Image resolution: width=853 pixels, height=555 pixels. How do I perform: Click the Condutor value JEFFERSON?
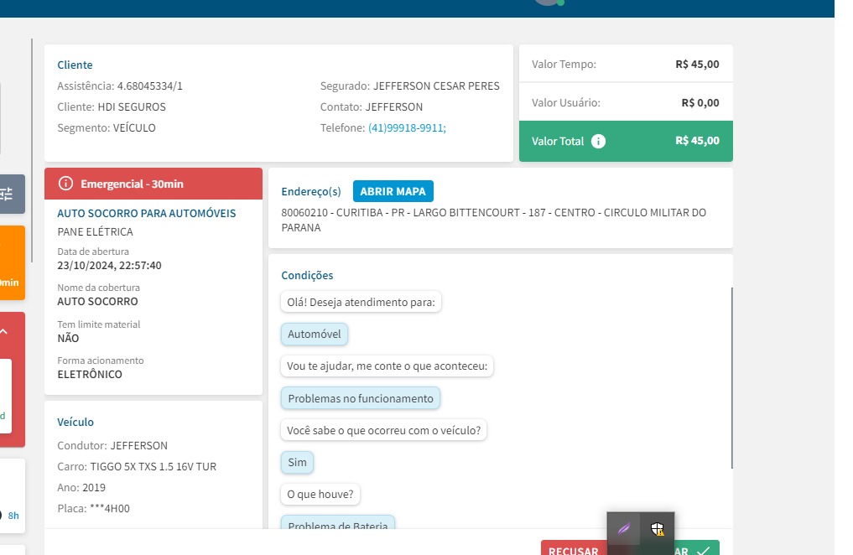[138, 445]
